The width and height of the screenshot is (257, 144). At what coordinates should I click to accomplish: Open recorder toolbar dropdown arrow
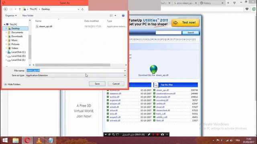[x=106, y=134]
